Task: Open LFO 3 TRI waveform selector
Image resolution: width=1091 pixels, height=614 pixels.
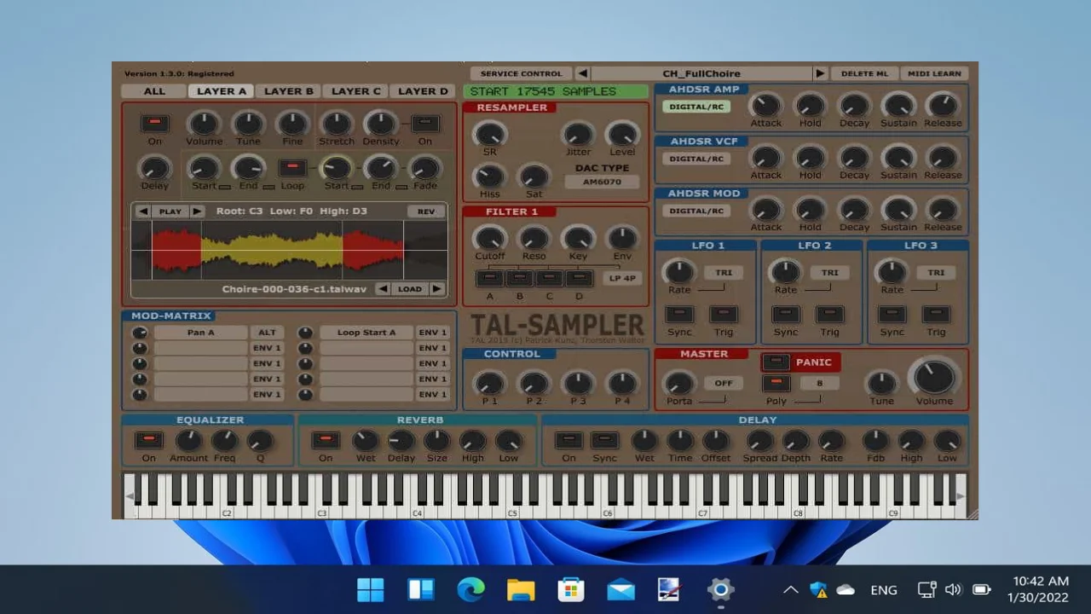Action: coord(936,273)
